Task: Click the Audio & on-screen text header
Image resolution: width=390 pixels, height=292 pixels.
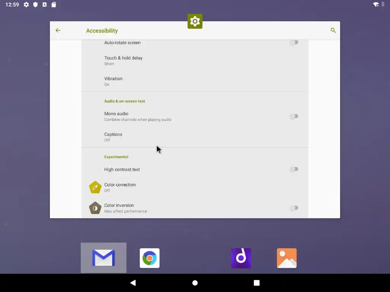Action: (125, 101)
